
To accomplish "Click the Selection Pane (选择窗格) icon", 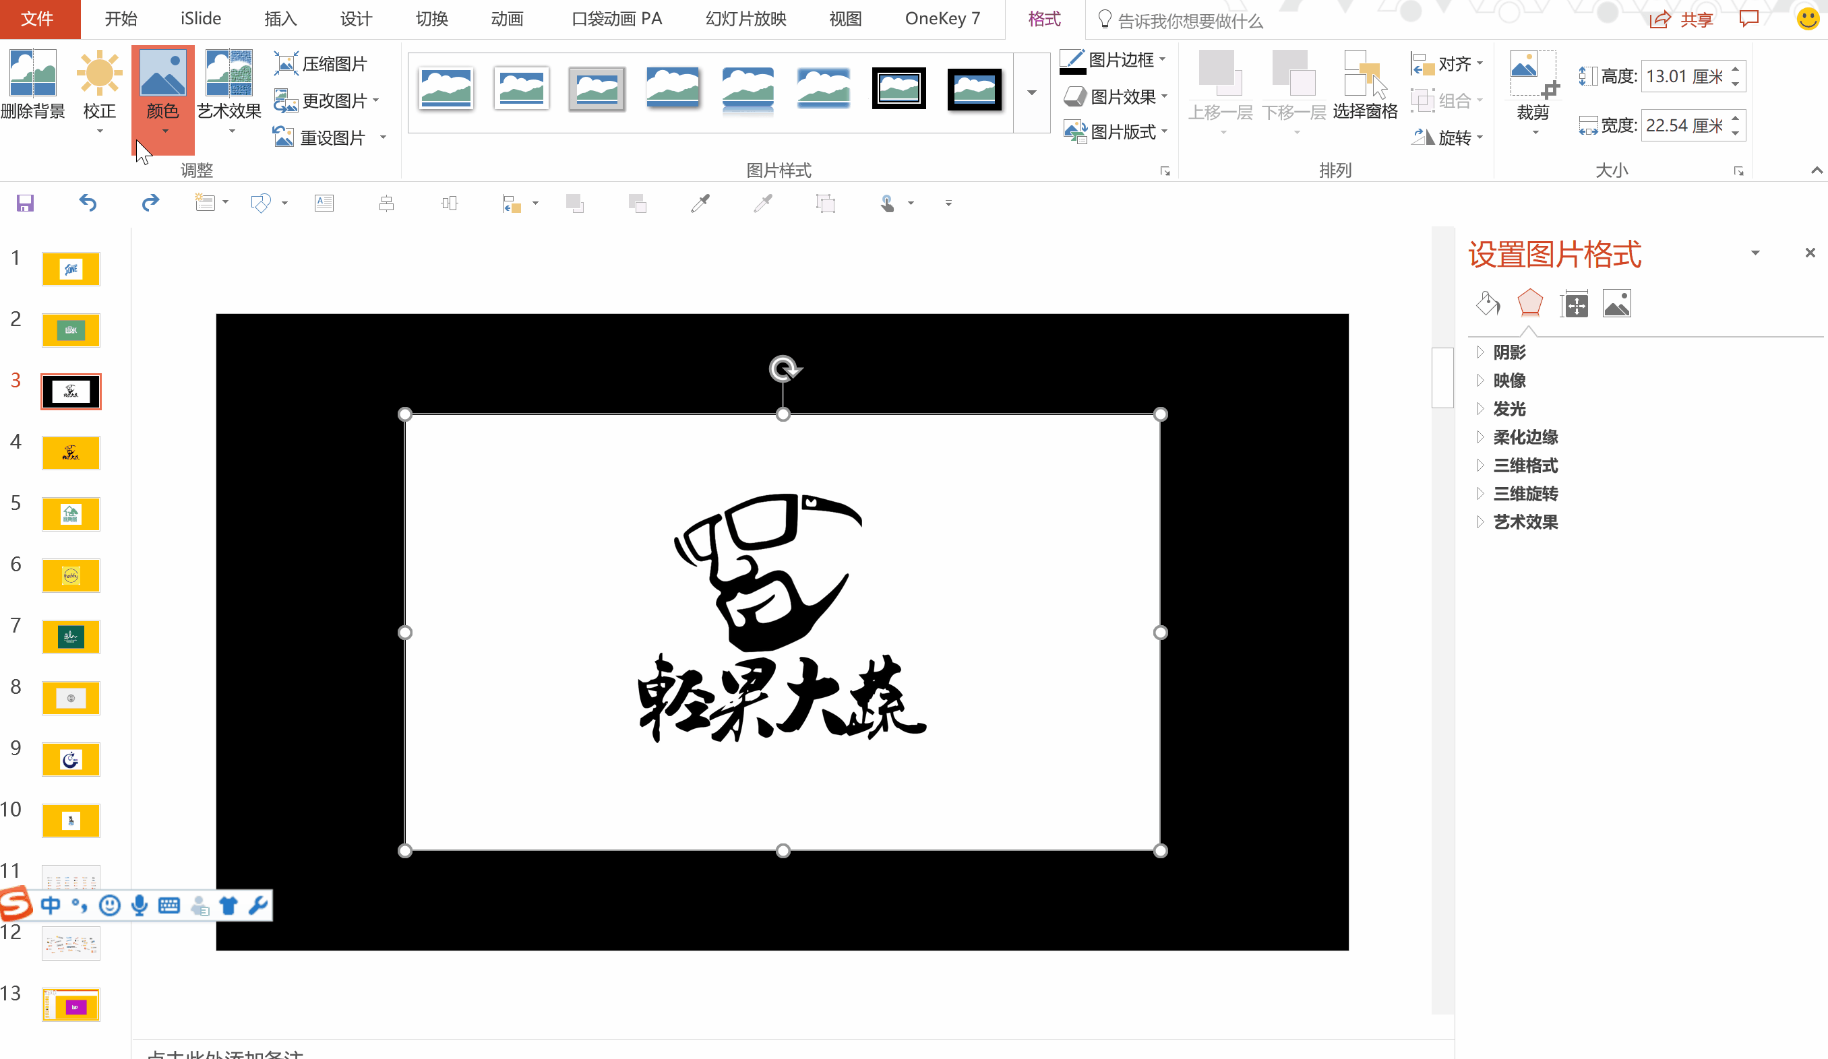I will coord(1364,75).
